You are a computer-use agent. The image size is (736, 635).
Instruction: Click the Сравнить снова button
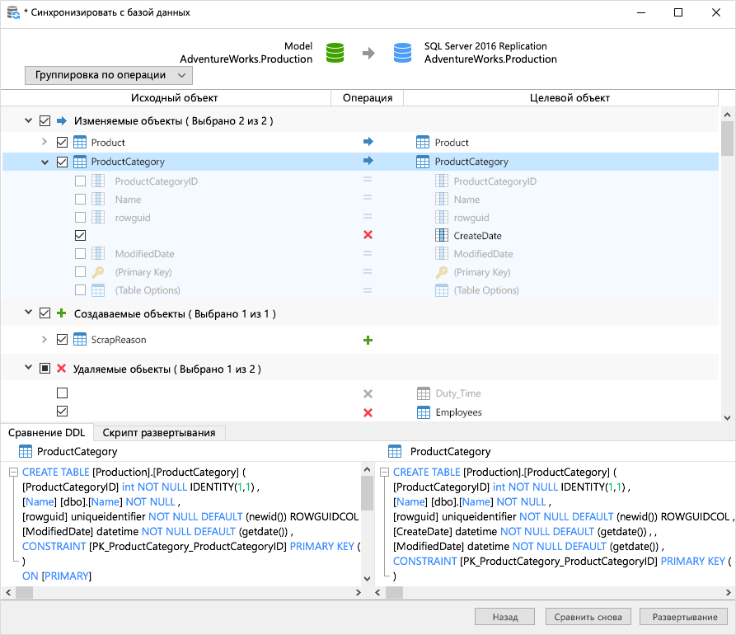[x=588, y=617]
